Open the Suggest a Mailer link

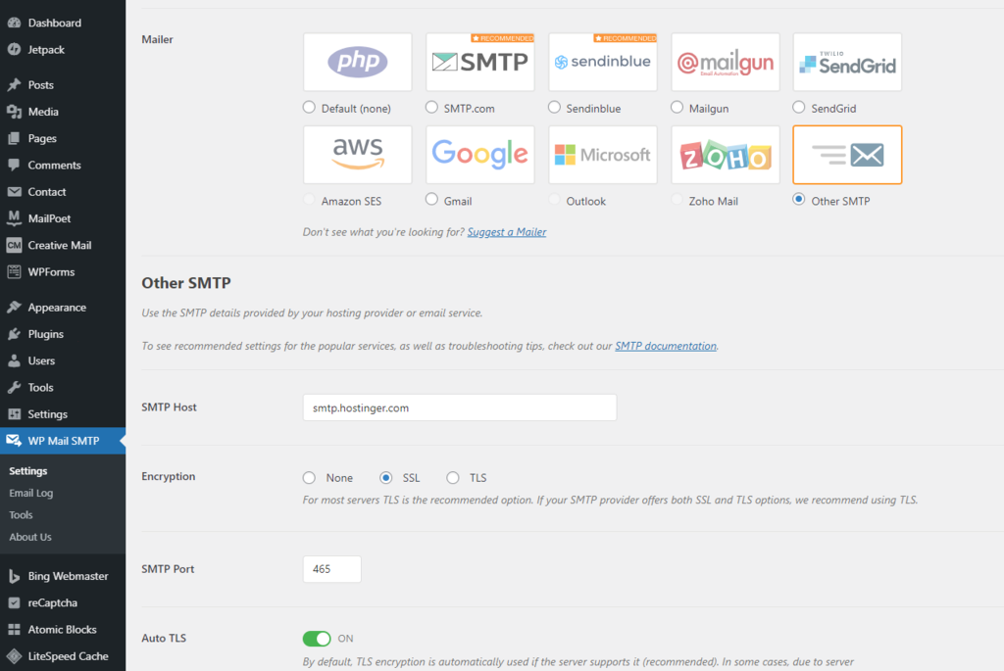coord(507,232)
